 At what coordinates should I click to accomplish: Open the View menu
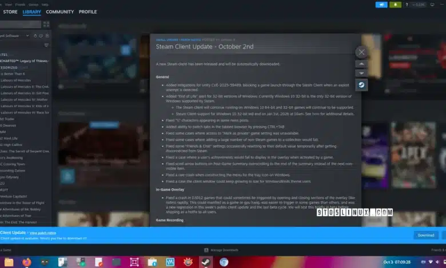pos(9,5)
